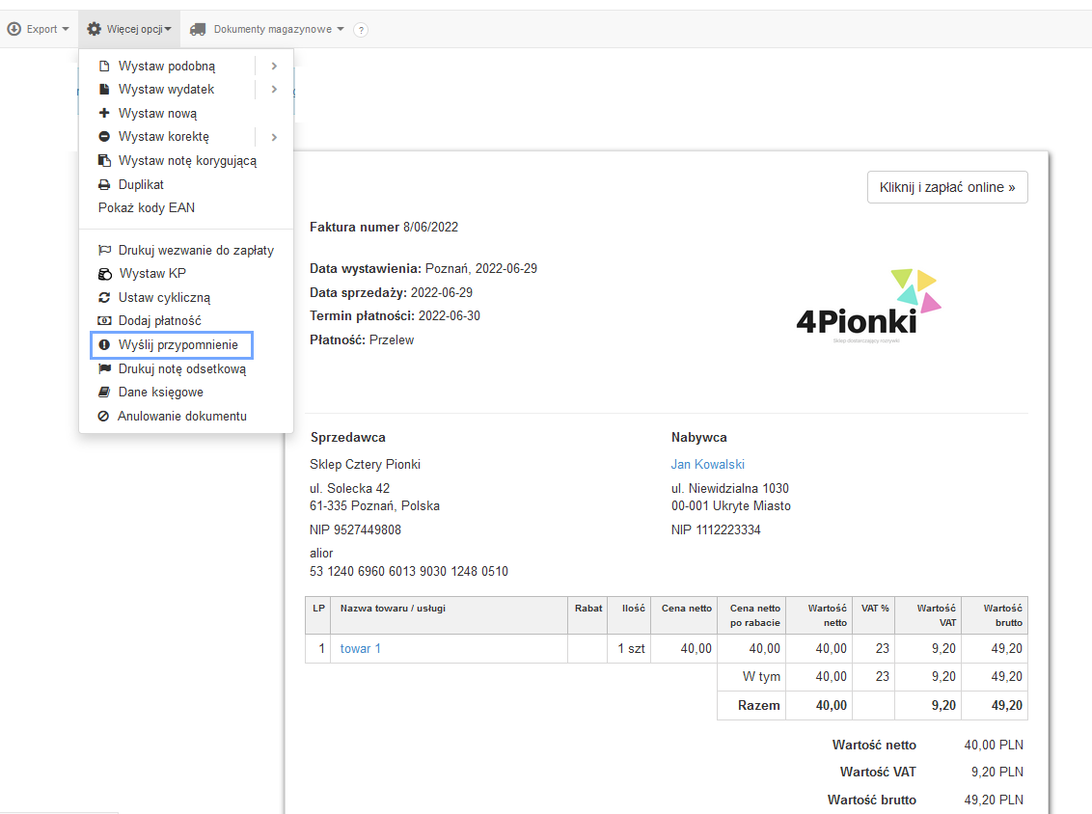Click the refresh icon for Ustaw cykliczną
Screen dimensions: 1092x814
[x=104, y=297]
